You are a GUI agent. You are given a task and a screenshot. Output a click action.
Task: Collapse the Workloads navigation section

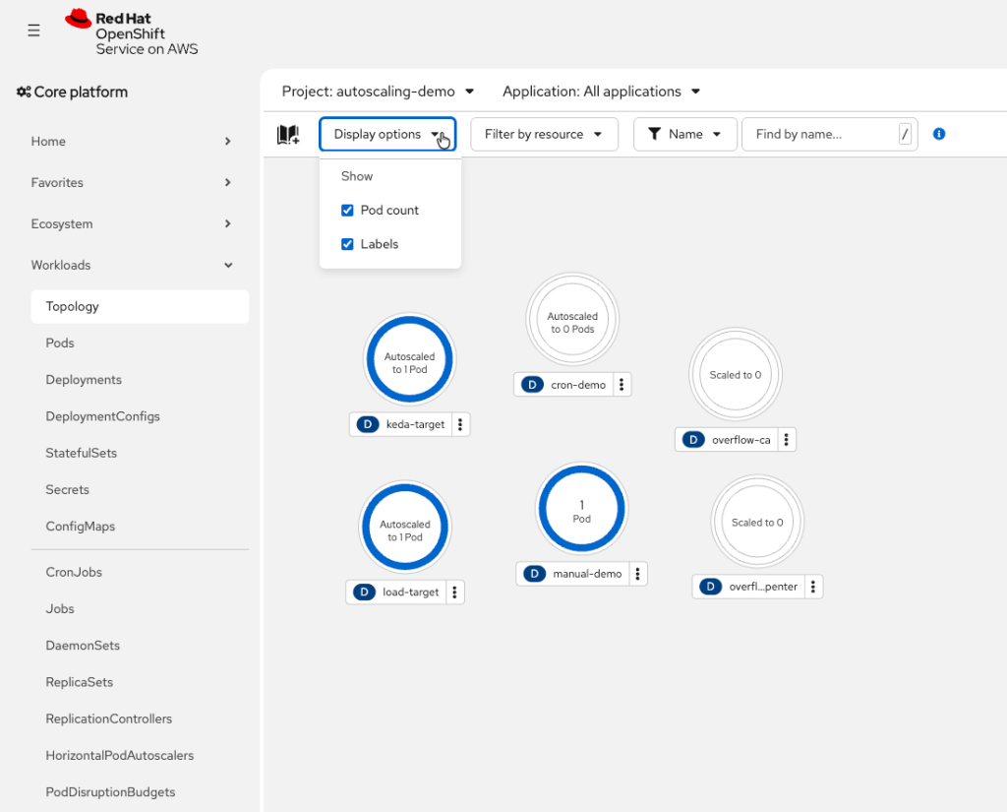[131, 265]
